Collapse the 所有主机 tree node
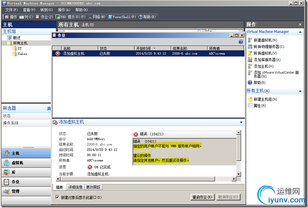Viewport: 308px width, 208px height. tap(5, 43)
